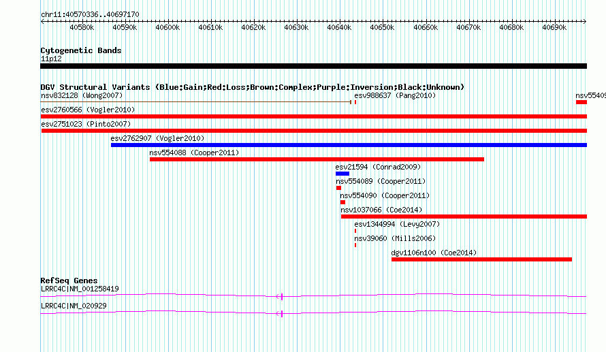Click the DGV Structural Variants track heading
This screenshot has width=606, height=352.
pyautogui.click(x=253, y=87)
